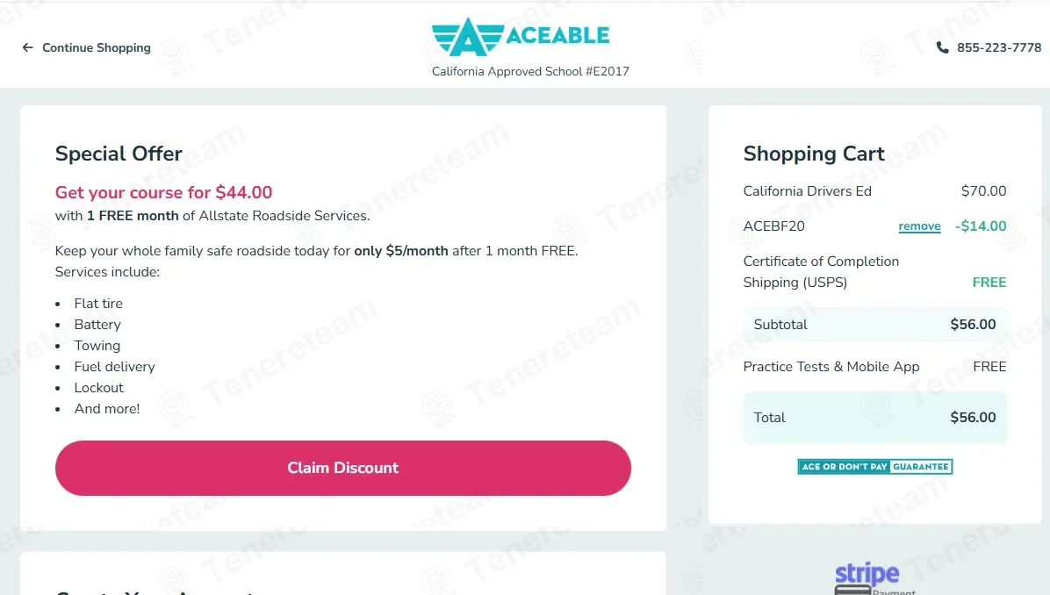1050x595 pixels.
Task: Click the phone handset icon
Action: [x=942, y=47]
